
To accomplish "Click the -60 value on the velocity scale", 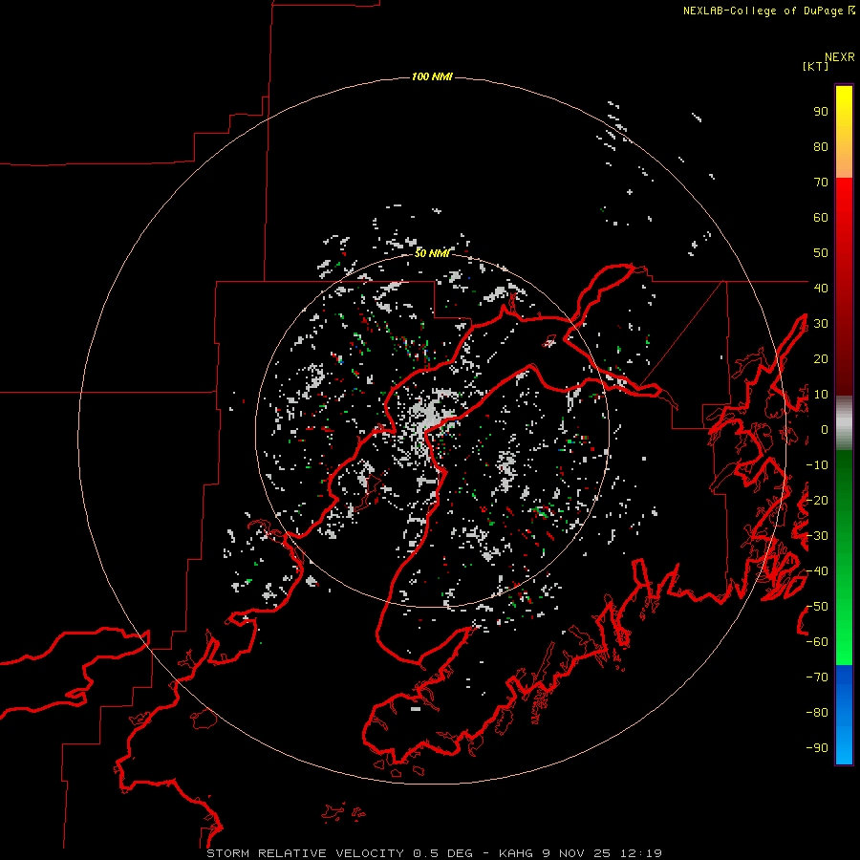I will pos(817,642).
